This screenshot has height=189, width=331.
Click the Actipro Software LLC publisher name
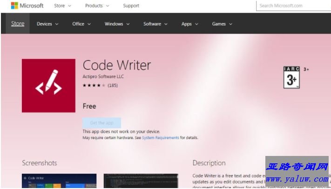pyautogui.click(x=103, y=76)
